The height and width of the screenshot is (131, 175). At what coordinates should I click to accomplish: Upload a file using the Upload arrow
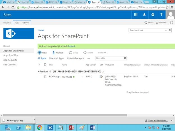(x=54, y=53)
